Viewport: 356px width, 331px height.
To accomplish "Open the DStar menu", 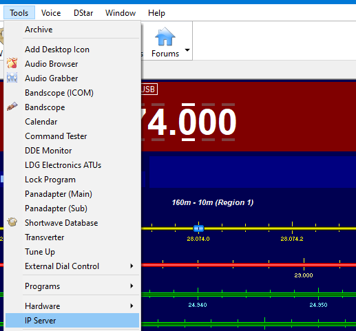I will pyautogui.click(x=83, y=13).
